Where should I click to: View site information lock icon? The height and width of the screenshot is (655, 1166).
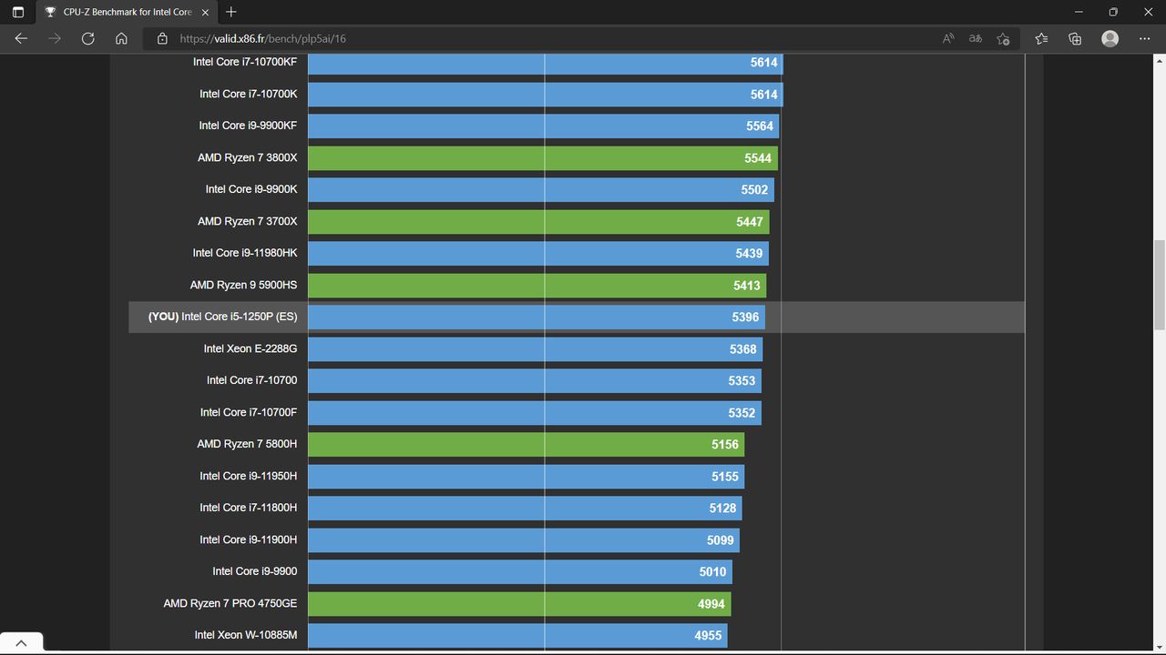[x=162, y=38]
